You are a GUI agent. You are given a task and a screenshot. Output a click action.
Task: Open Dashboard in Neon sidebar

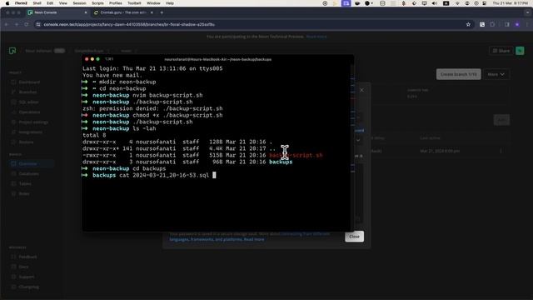pyautogui.click(x=29, y=82)
